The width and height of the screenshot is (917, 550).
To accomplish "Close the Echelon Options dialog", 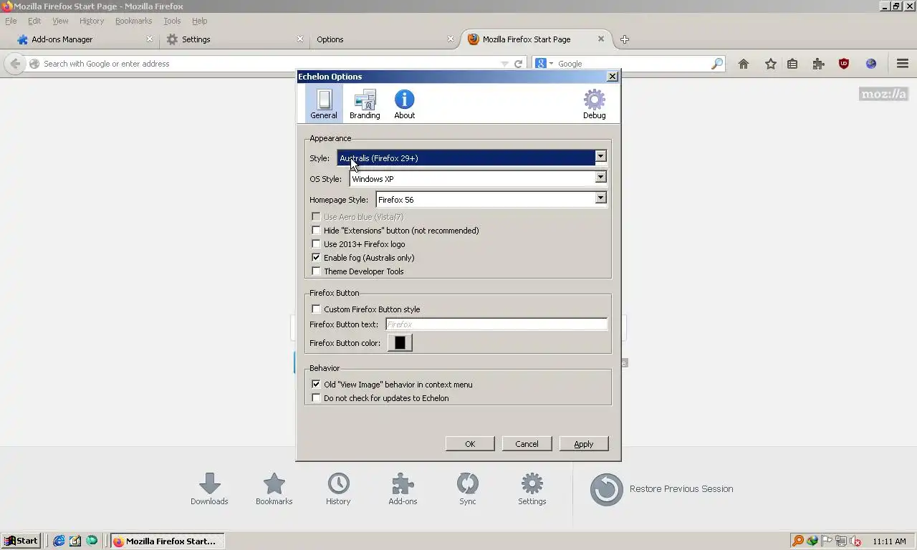I will [612, 77].
